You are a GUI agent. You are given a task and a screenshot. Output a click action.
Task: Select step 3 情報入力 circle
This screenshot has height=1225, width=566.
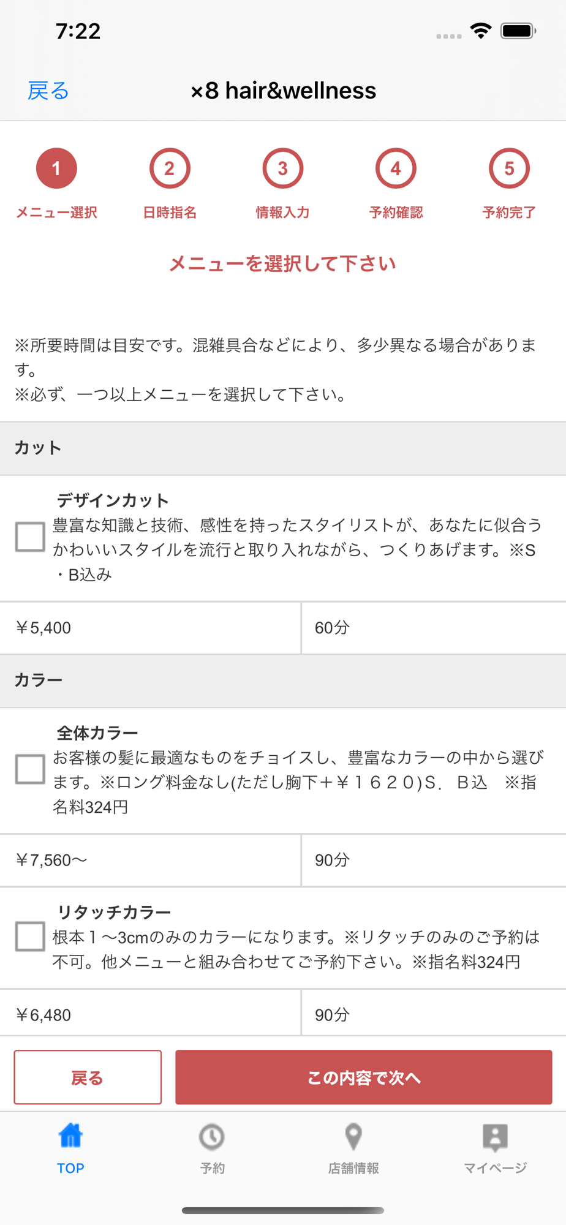(283, 168)
